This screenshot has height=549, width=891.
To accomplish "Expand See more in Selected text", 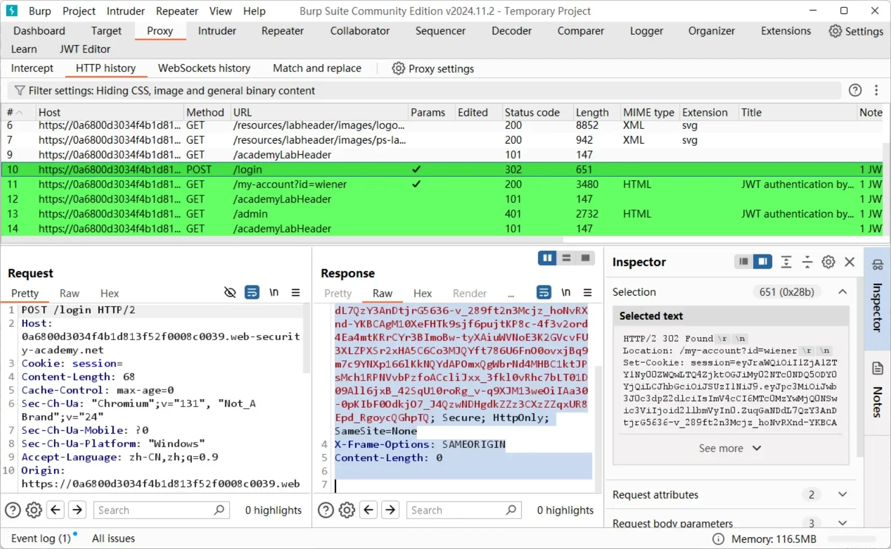I will [730, 448].
